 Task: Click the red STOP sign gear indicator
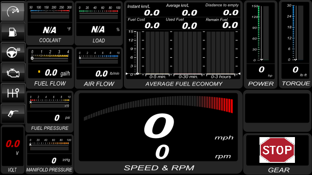pyautogui.click(x=277, y=150)
